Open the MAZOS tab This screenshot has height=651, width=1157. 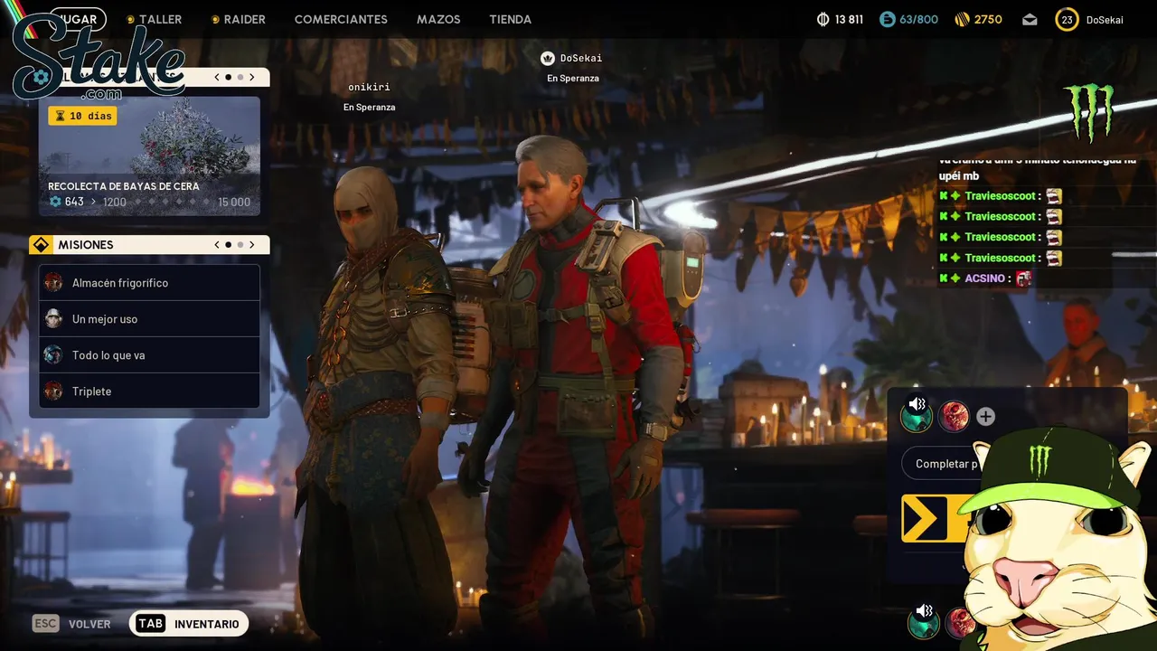(x=438, y=19)
